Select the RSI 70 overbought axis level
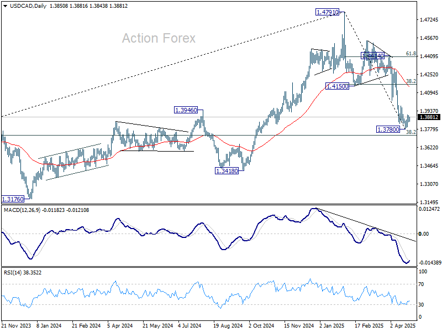 (421, 284)
